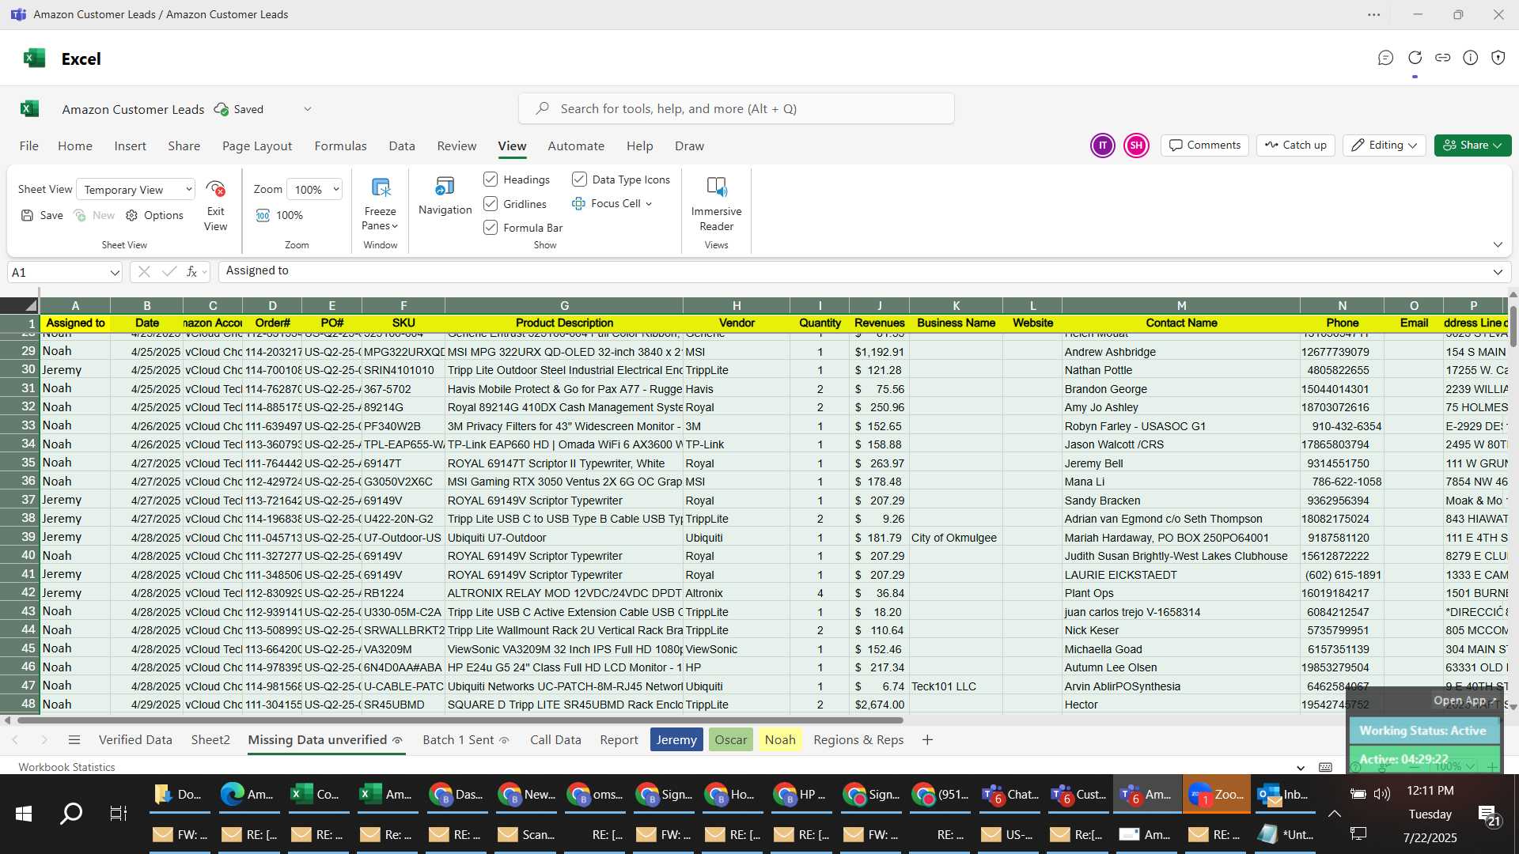Launch Immersive Reader

(716, 203)
